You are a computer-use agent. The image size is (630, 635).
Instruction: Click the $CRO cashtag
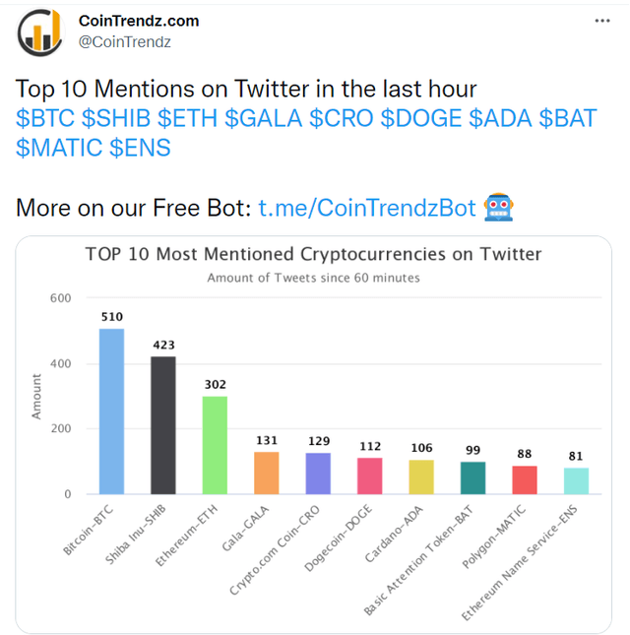pyautogui.click(x=341, y=118)
